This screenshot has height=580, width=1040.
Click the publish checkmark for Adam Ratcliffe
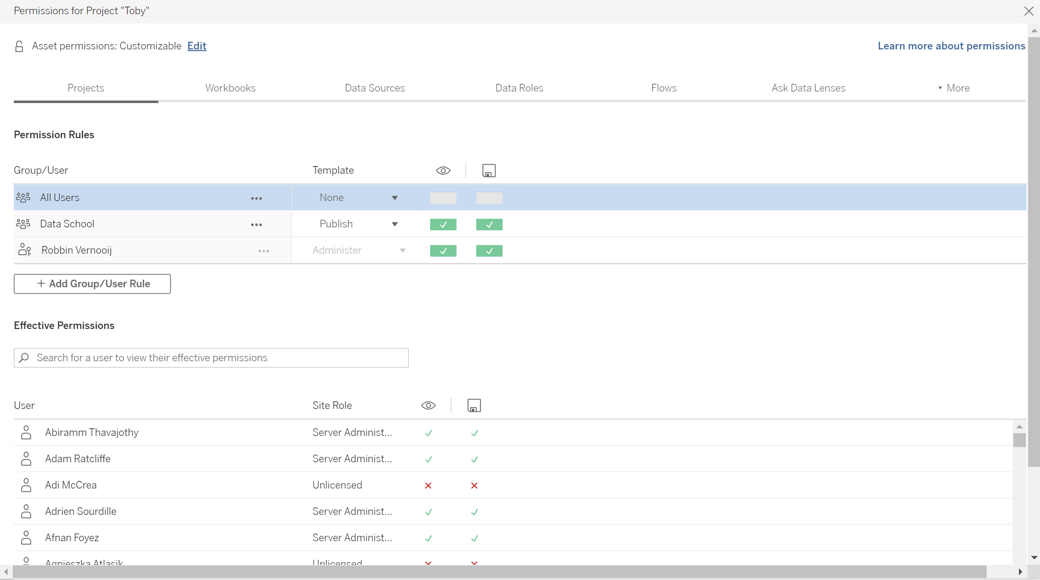(x=475, y=459)
